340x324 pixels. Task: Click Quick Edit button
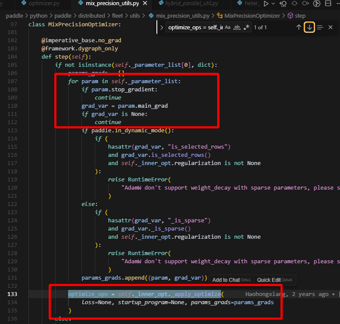pos(269,280)
